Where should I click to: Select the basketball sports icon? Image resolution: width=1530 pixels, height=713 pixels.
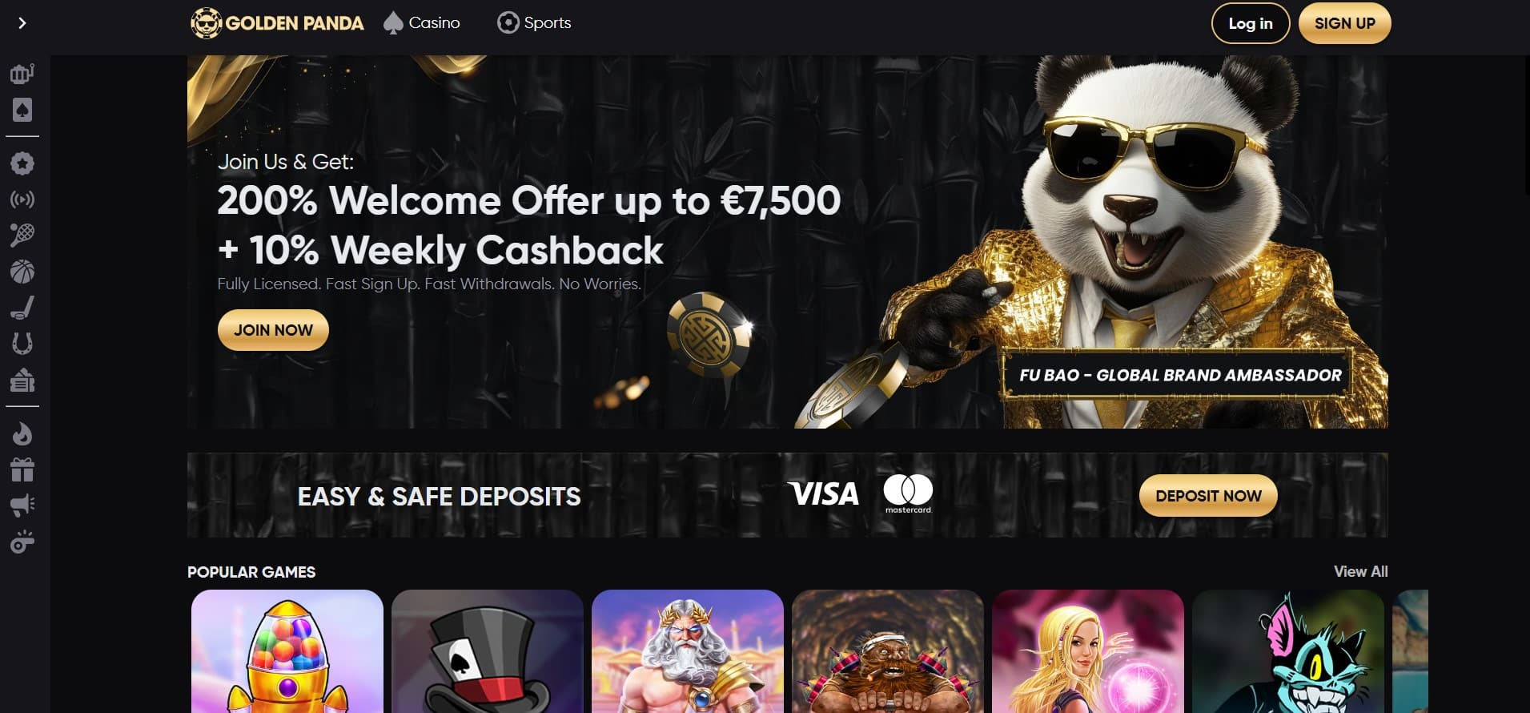[22, 272]
